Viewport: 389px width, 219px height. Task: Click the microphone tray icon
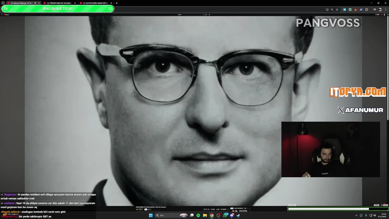click(x=366, y=215)
